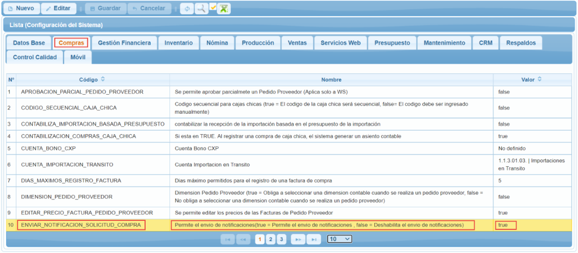Go to page 2 in the paginator
Image resolution: width=578 pixels, height=253 pixels.
point(270,239)
